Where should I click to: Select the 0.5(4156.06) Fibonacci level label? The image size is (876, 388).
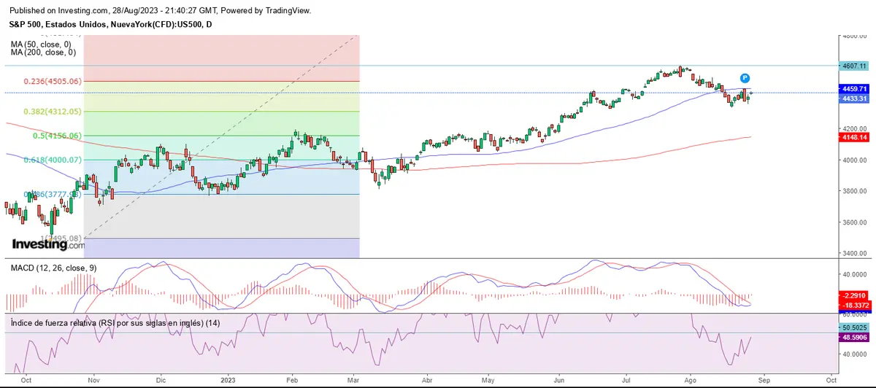[57, 136]
